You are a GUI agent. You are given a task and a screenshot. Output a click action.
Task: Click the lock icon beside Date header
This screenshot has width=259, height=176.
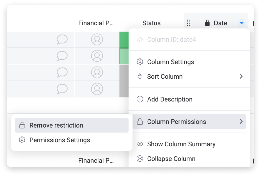(207, 23)
